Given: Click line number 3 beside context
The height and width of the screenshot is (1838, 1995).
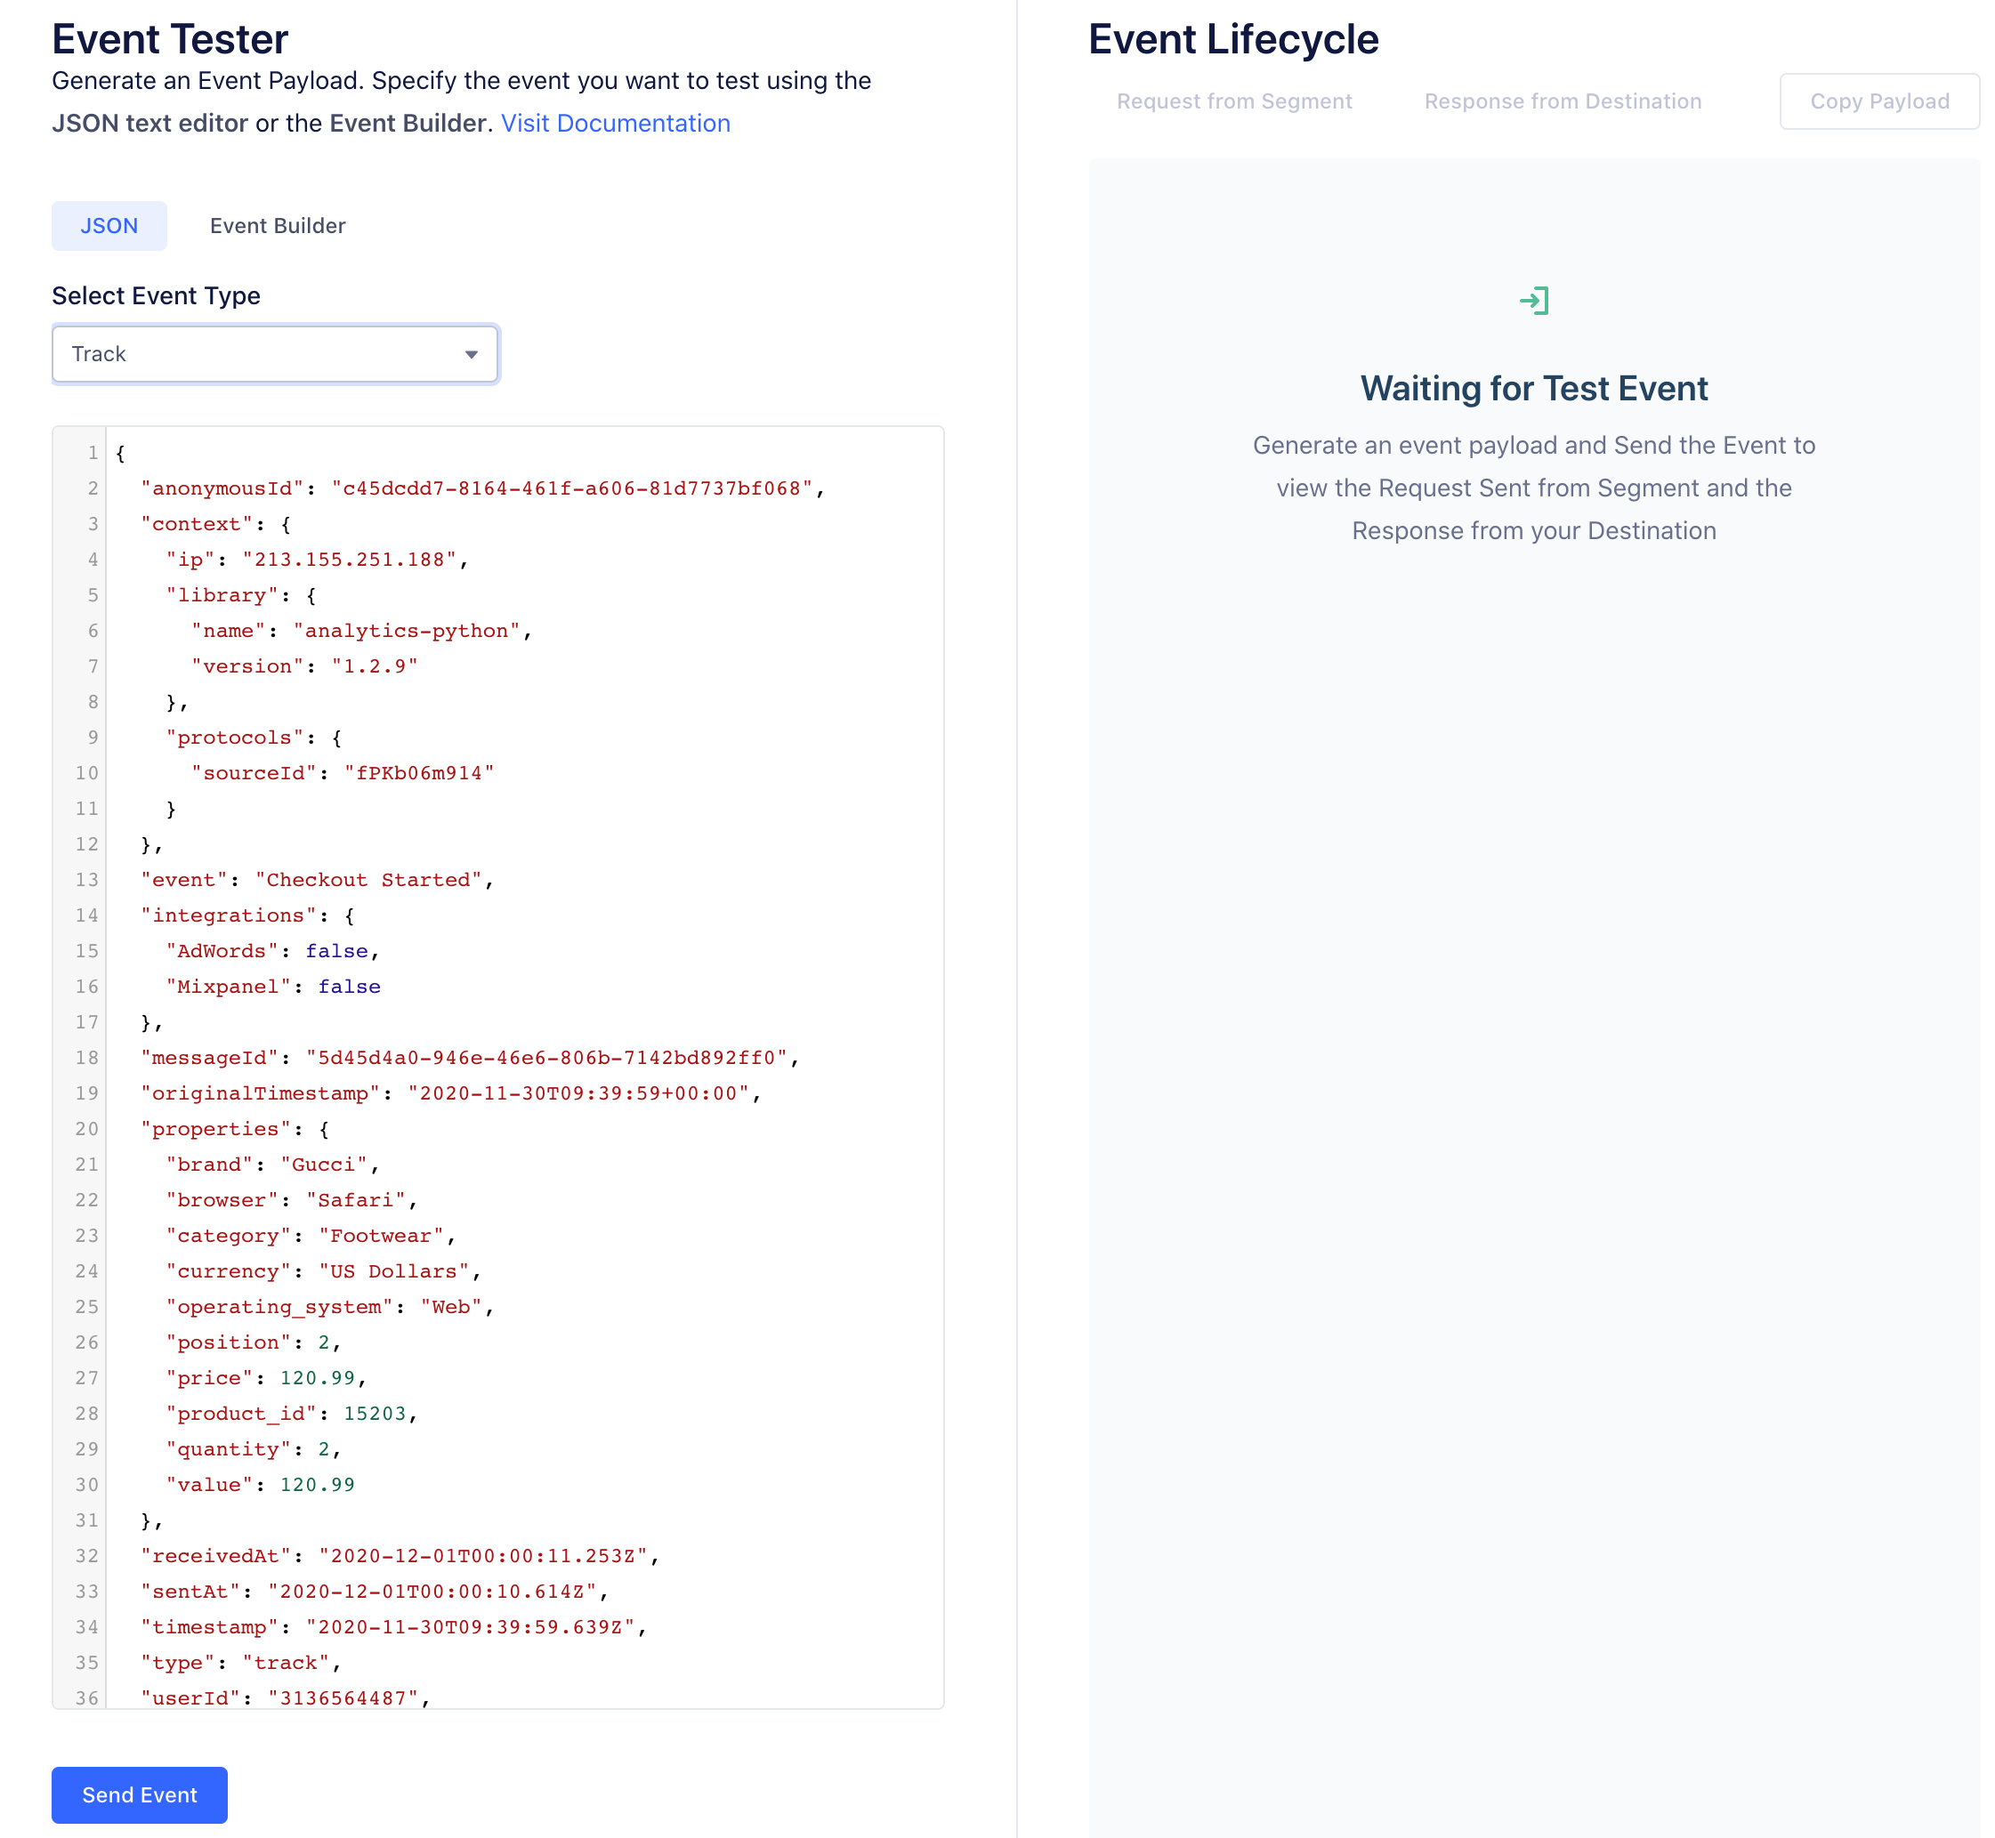Looking at the screenshot, I should point(93,524).
